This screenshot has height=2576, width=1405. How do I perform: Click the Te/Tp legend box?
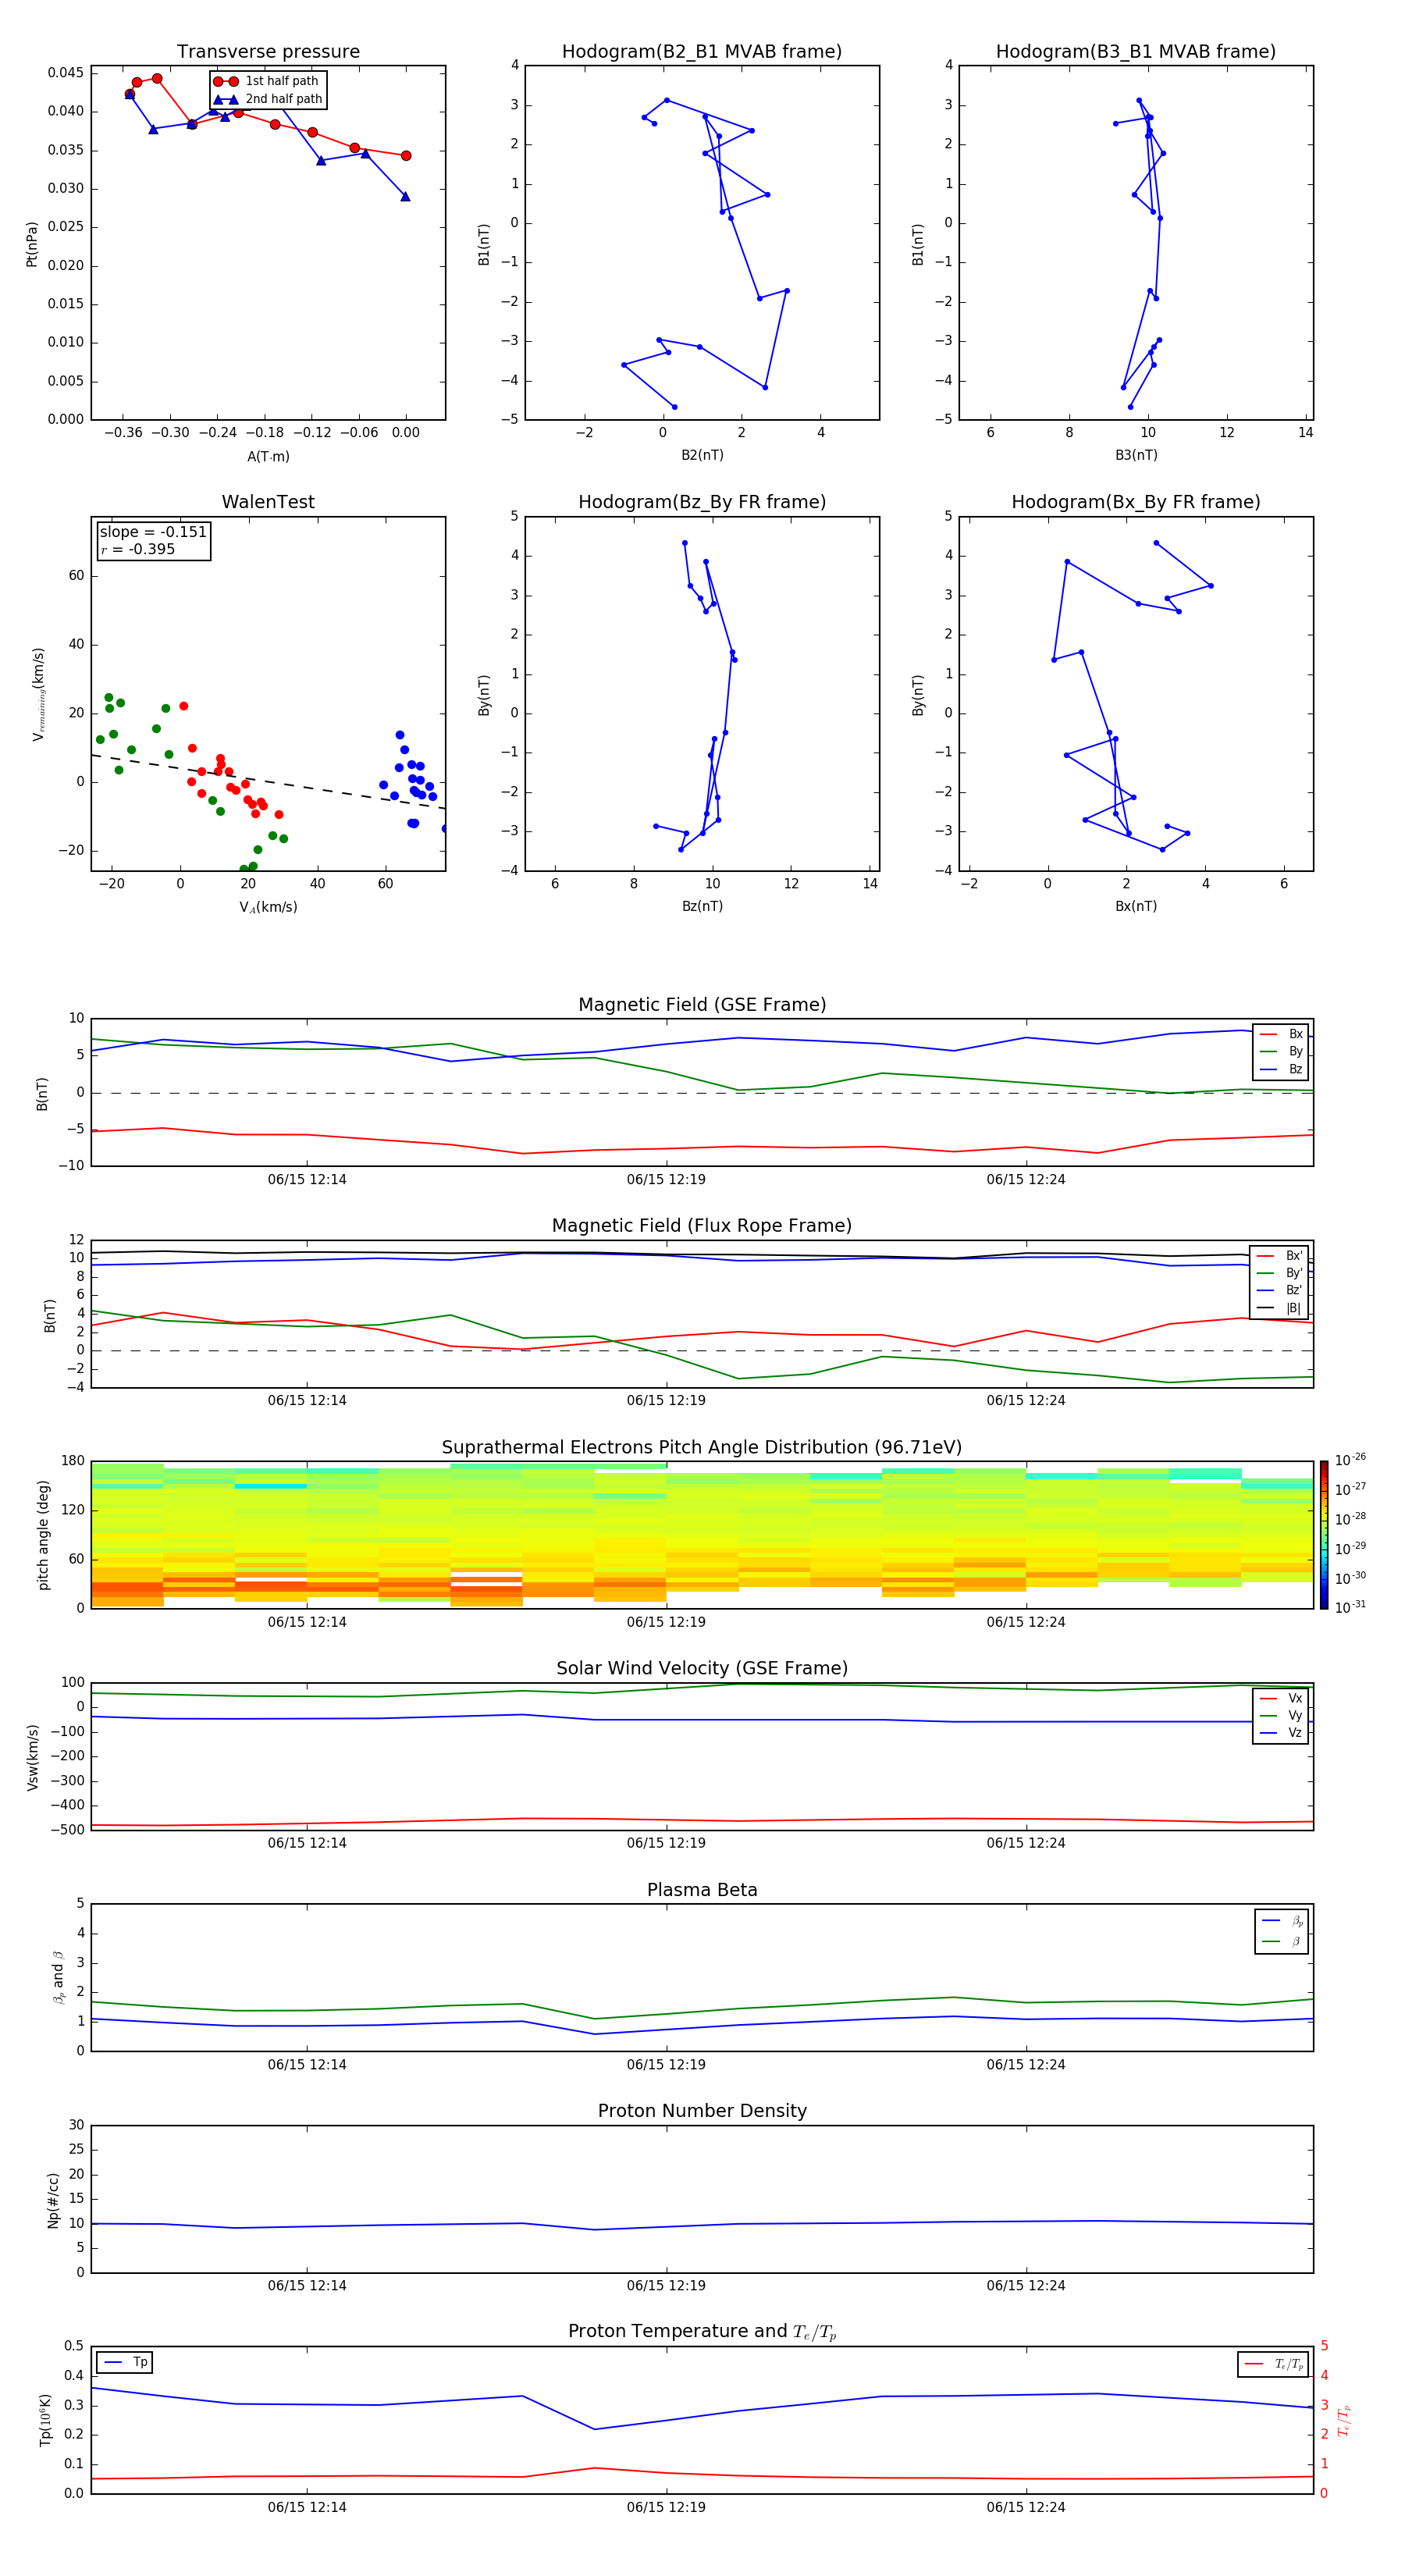coord(1273,2364)
